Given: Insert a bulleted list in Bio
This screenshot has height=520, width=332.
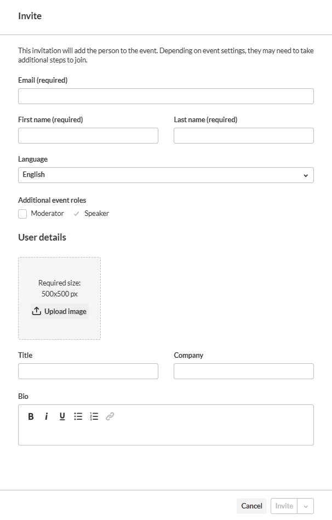Looking at the screenshot, I should 78,416.
